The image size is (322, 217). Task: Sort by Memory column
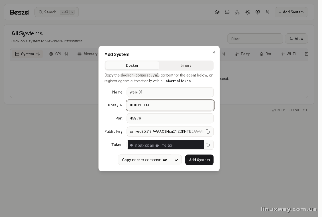87,54
